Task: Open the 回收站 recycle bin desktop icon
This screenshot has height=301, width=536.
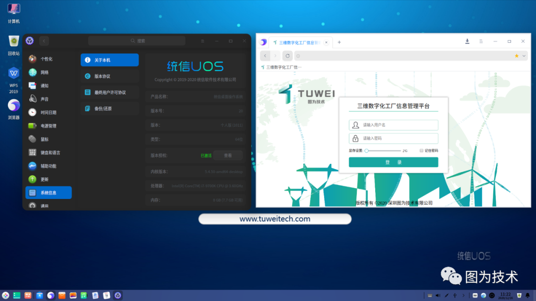Action: point(14,46)
